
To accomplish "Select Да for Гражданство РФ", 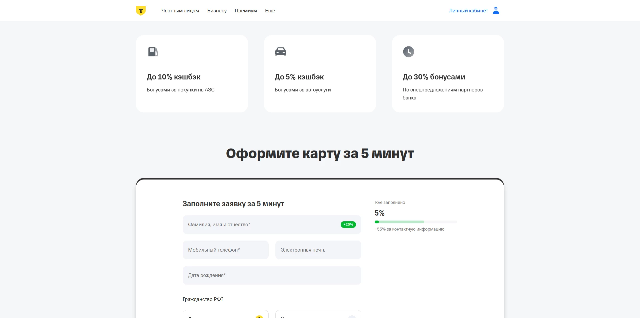I will [225, 316].
